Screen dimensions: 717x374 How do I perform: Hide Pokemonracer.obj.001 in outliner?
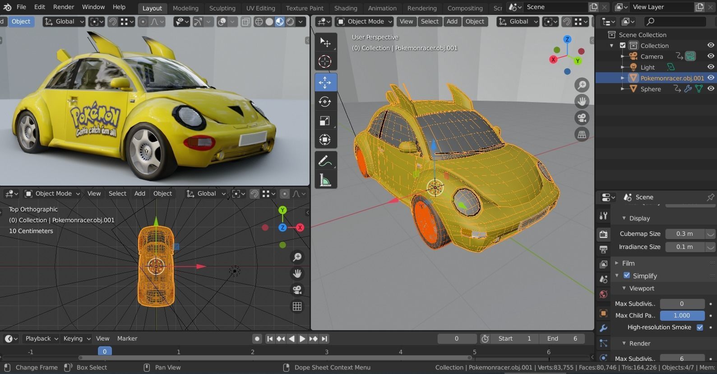(x=711, y=78)
